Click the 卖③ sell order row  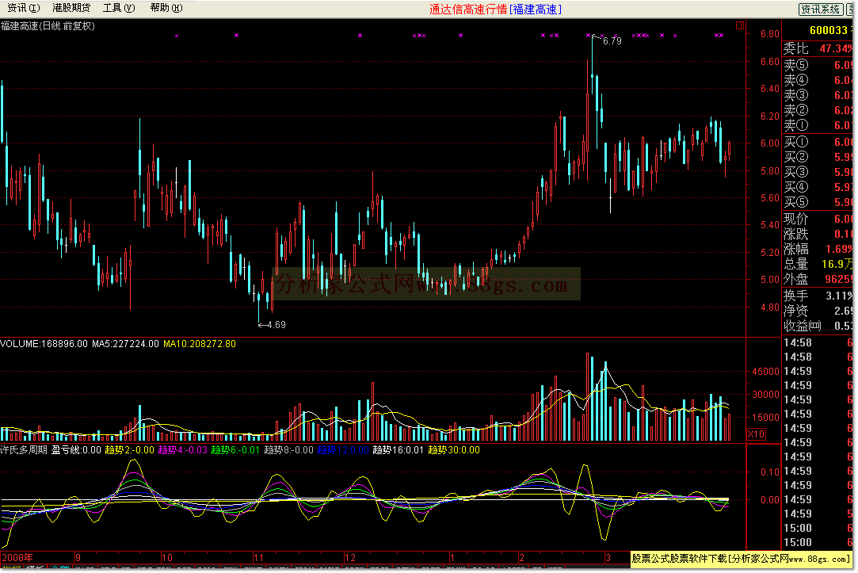pyautogui.click(x=818, y=95)
